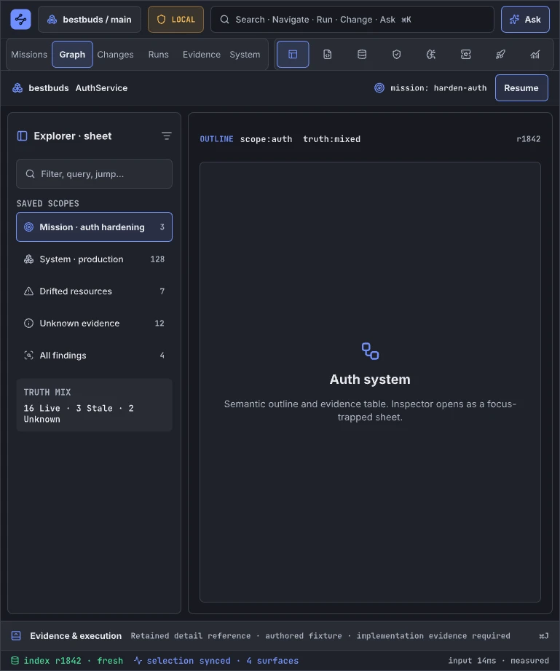Click the ⌘J shortcut hint
This screenshot has height=671, width=560.
point(544,636)
